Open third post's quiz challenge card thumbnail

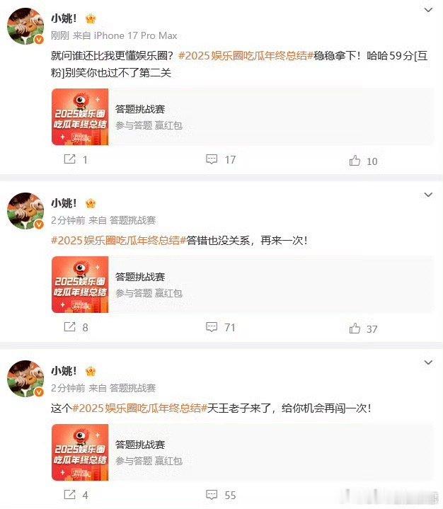[x=80, y=452]
